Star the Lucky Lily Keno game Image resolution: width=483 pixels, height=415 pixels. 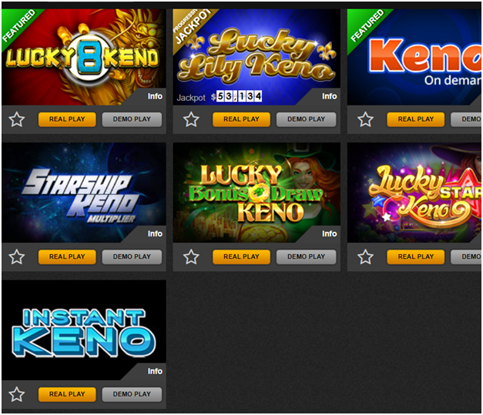click(191, 119)
